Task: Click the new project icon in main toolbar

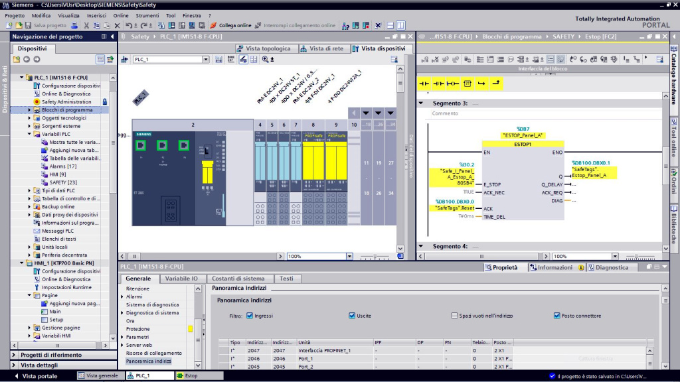Action: point(9,26)
